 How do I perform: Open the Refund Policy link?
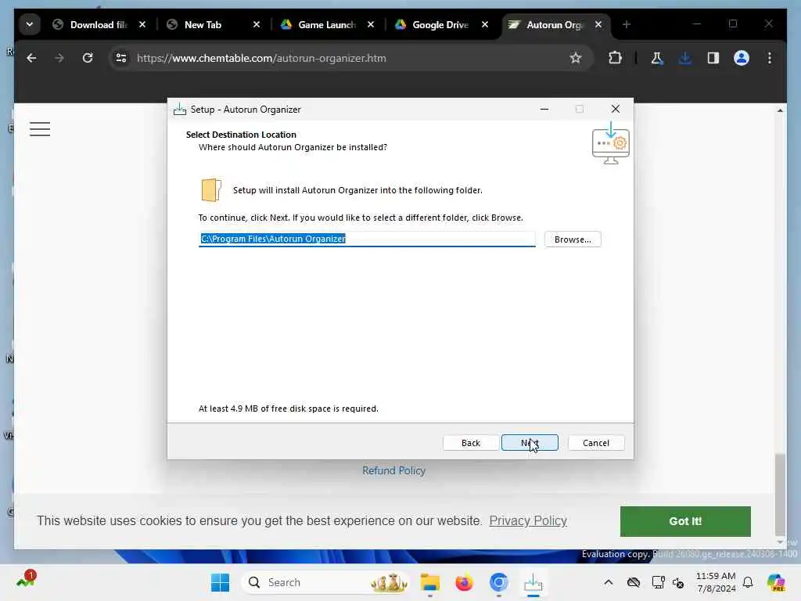pos(394,470)
